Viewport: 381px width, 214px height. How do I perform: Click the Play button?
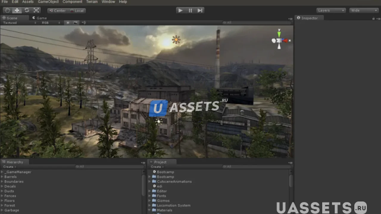180,10
